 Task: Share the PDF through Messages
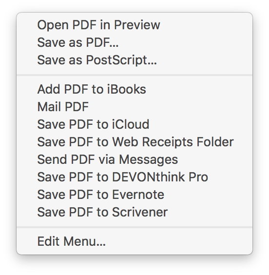(134, 159)
